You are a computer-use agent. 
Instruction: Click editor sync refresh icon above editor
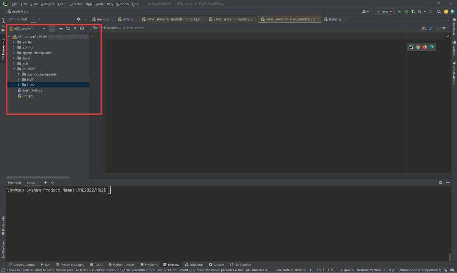424,29
